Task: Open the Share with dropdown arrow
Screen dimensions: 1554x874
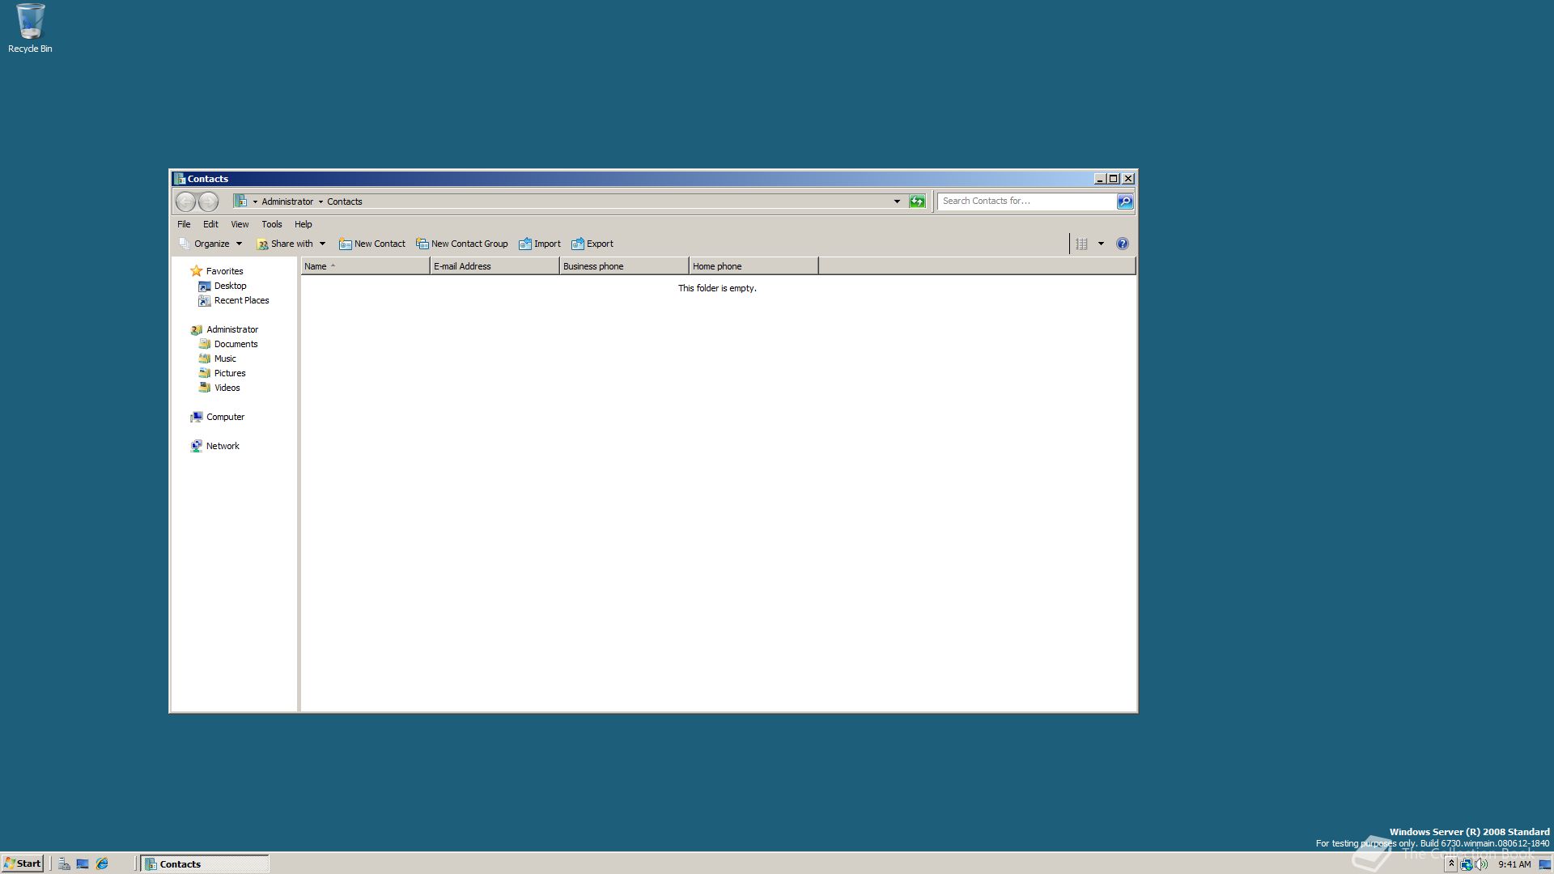Action: tap(322, 244)
